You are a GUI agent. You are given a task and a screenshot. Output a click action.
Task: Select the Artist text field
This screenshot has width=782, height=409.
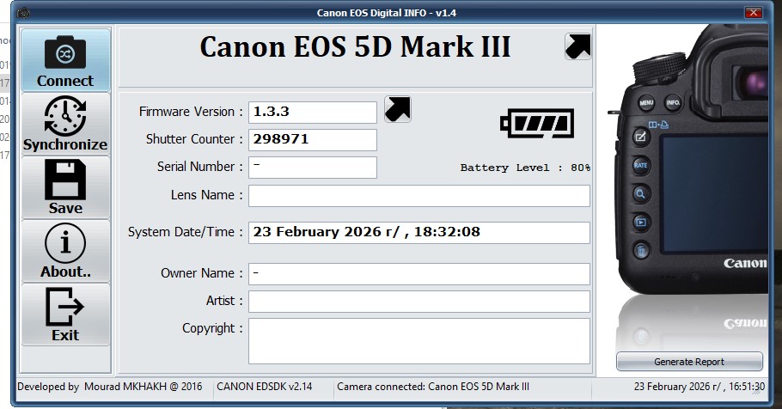click(419, 302)
